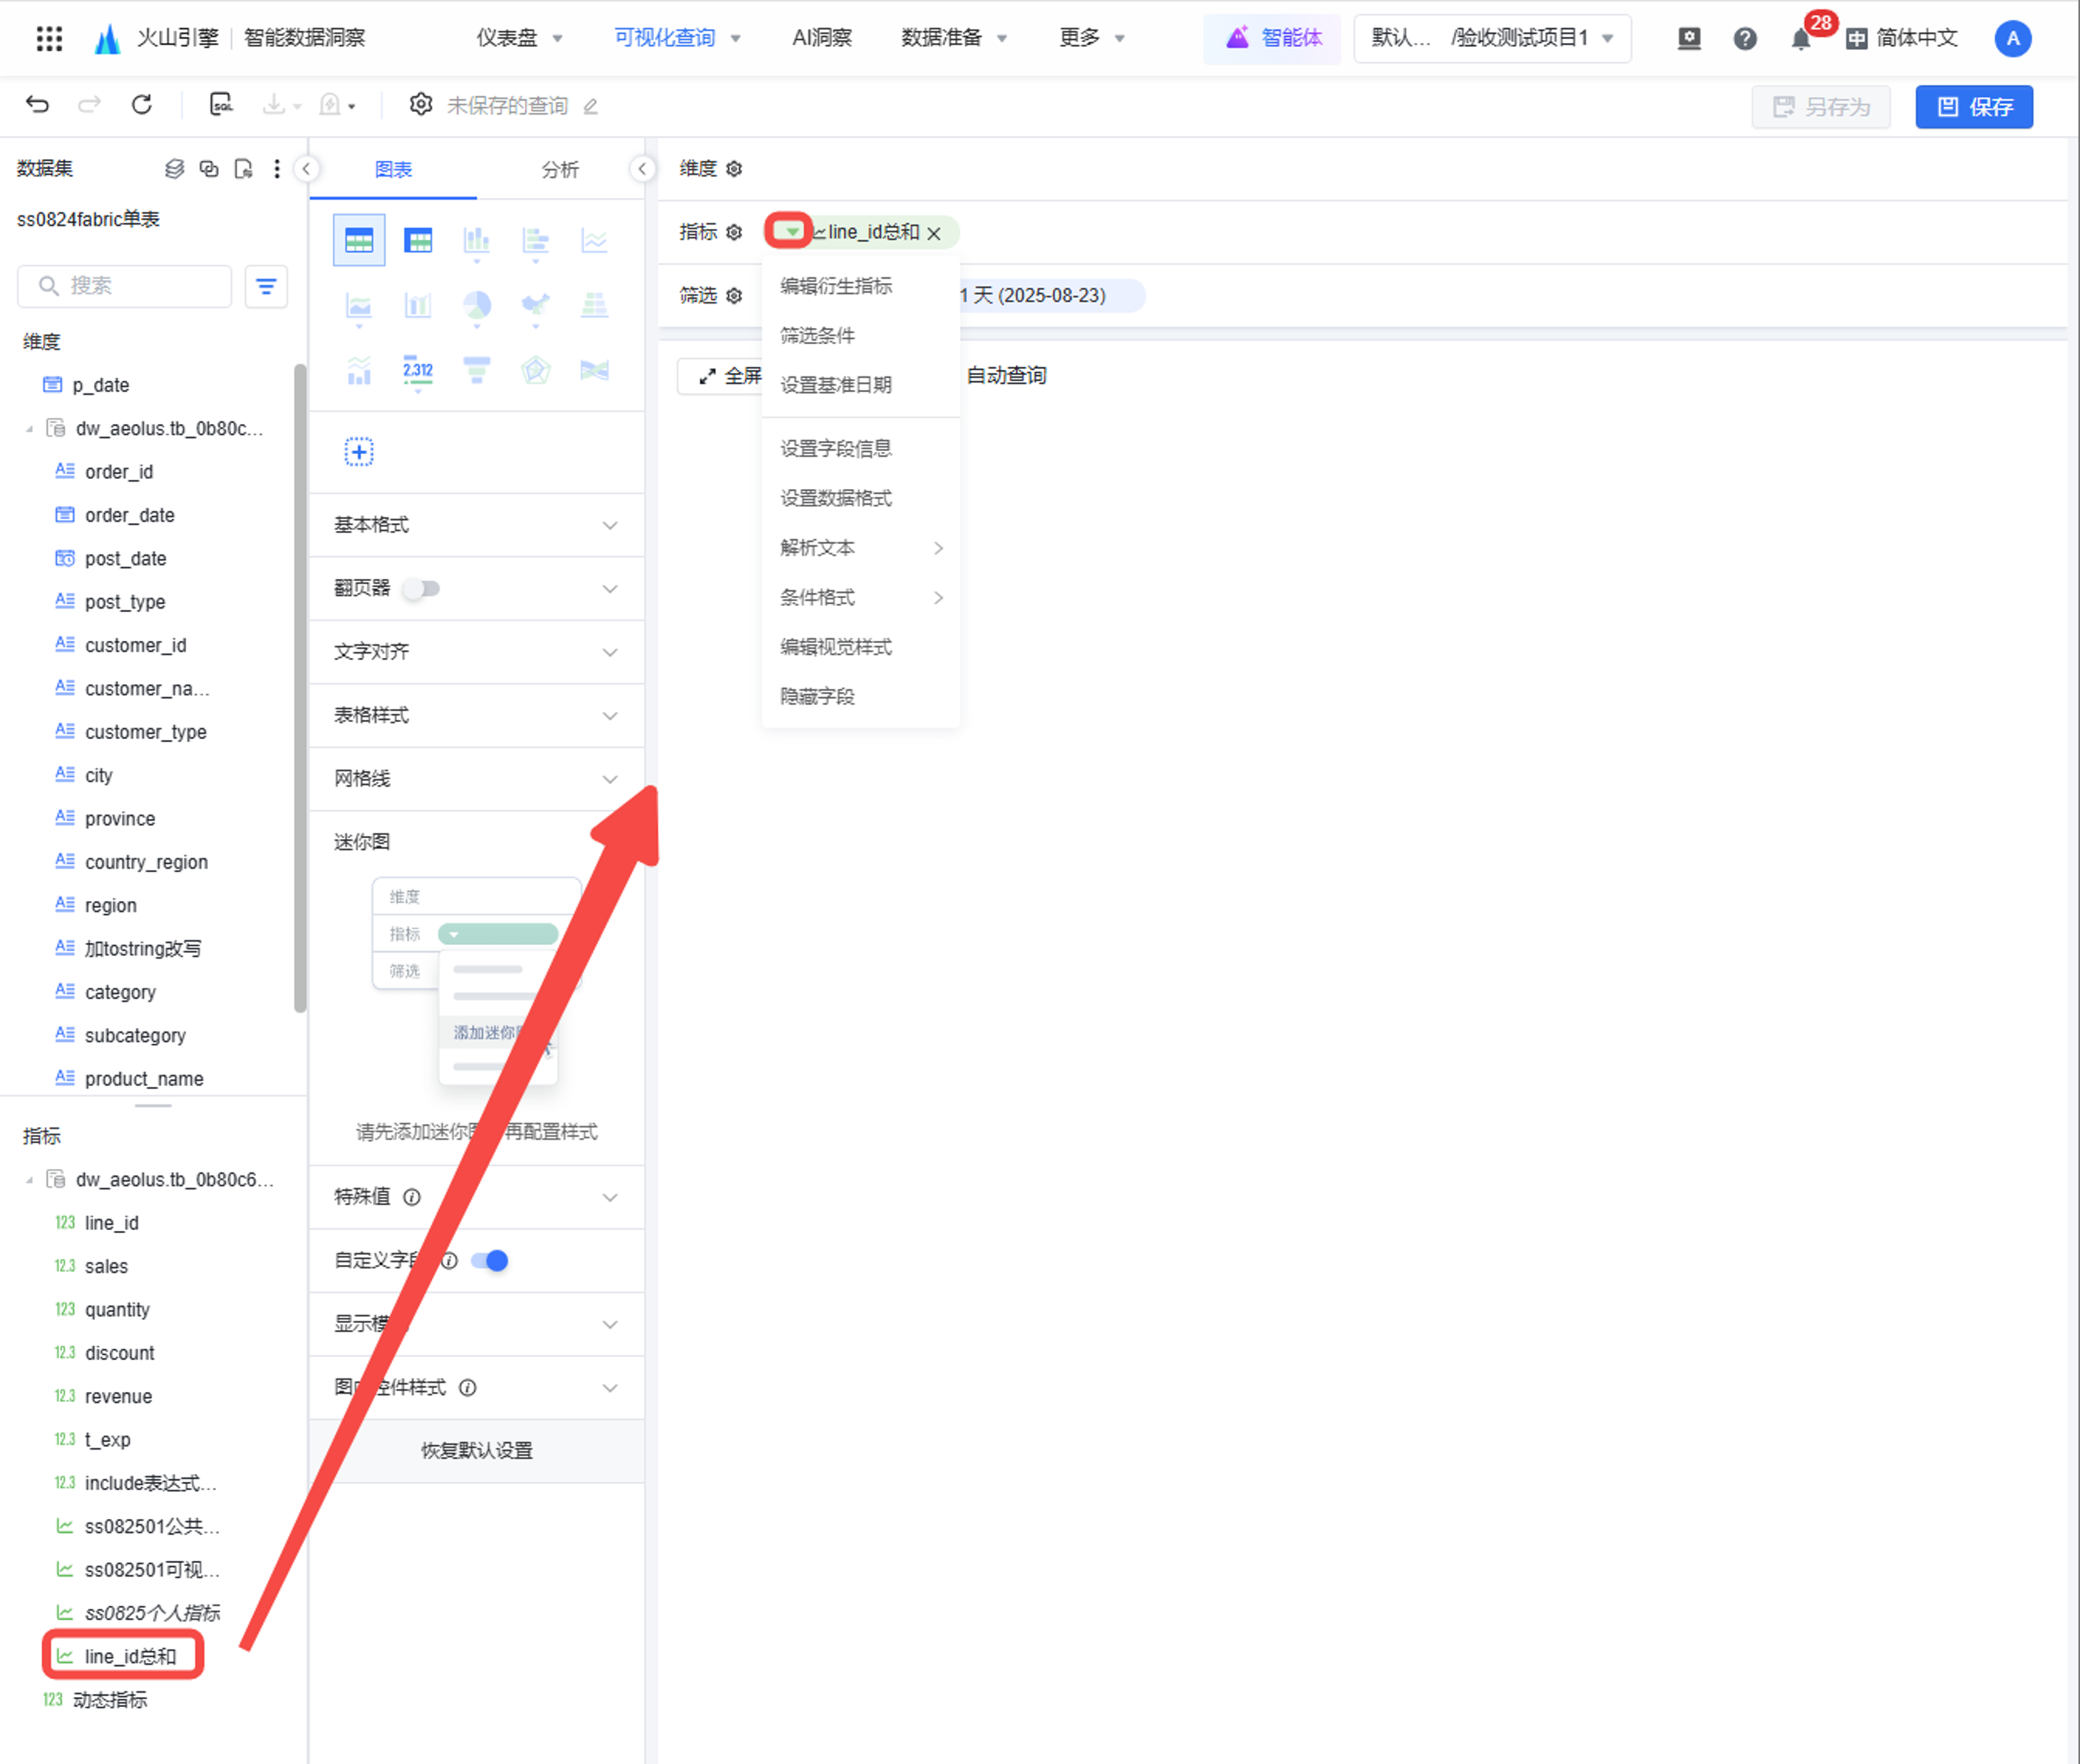Enable the 翻页器 pager toggle
The height and width of the screenshot is (1764, 2080).
click(422, 588)
